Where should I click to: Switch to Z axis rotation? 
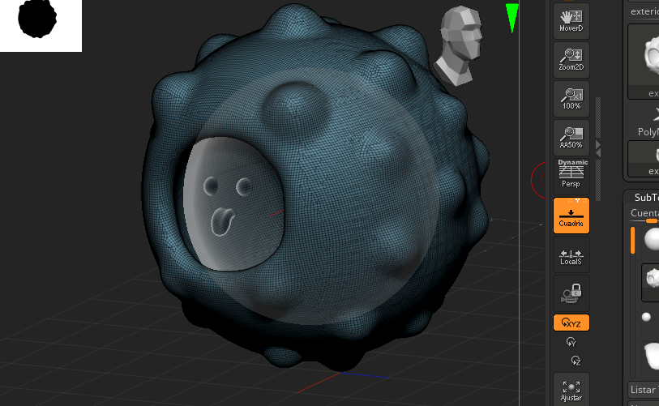coord(576,361)
